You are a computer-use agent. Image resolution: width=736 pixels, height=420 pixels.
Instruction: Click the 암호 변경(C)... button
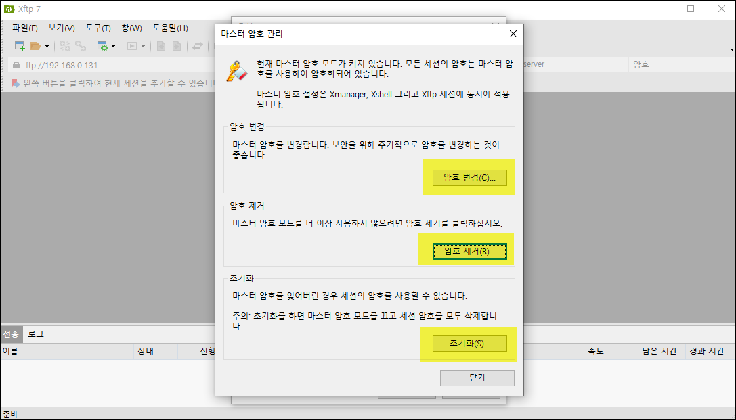pos(469,178)
